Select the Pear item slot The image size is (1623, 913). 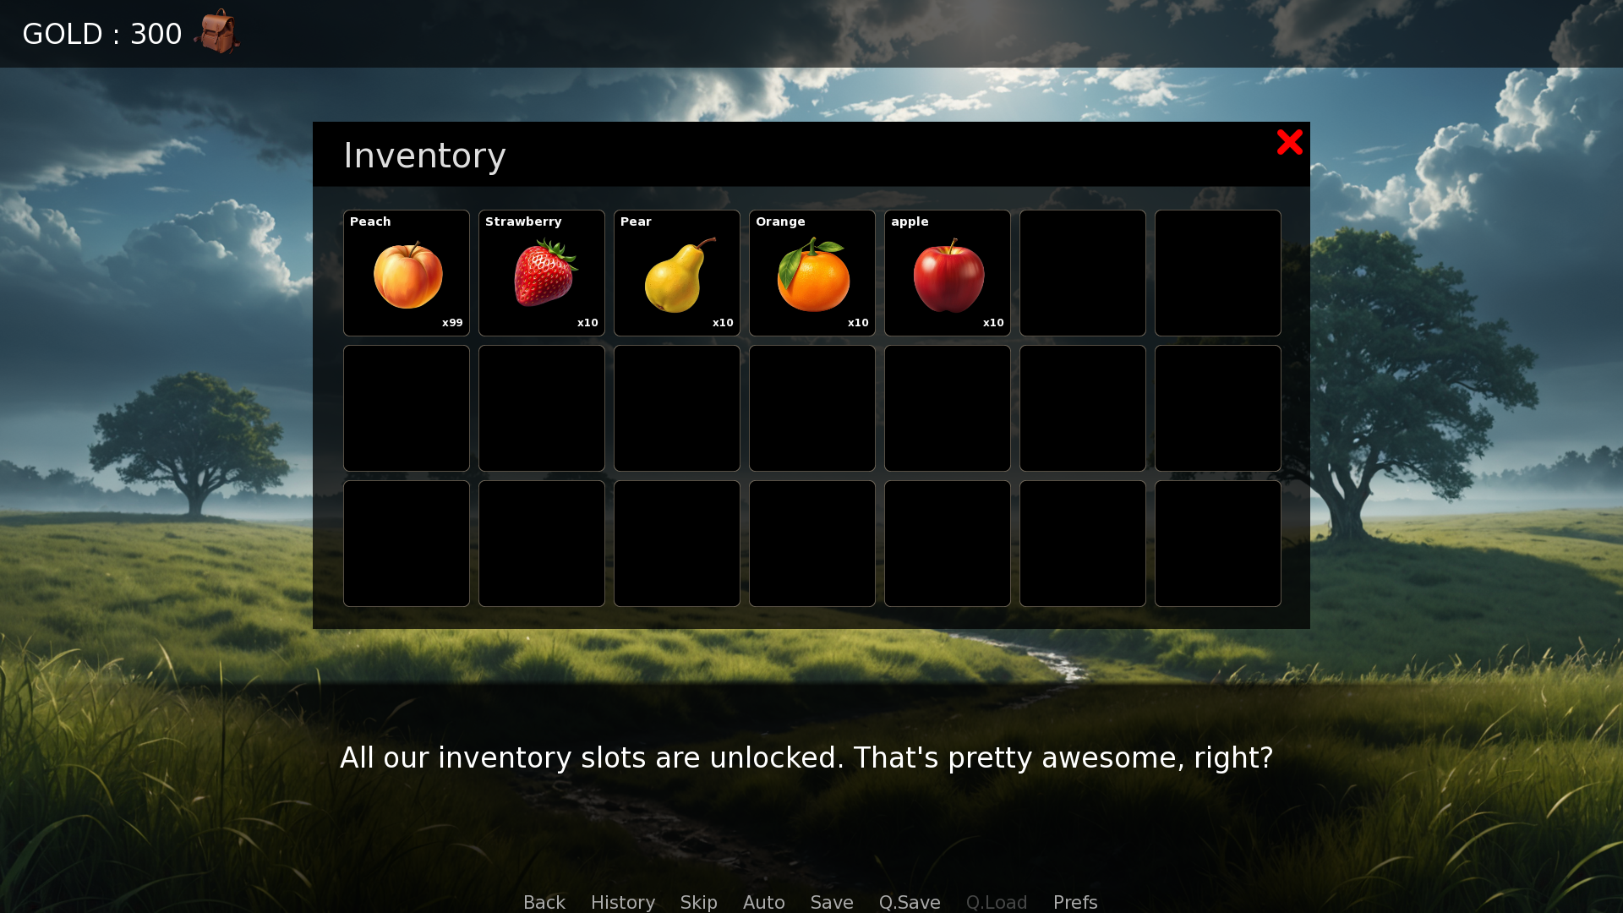[x=677, y=273]
